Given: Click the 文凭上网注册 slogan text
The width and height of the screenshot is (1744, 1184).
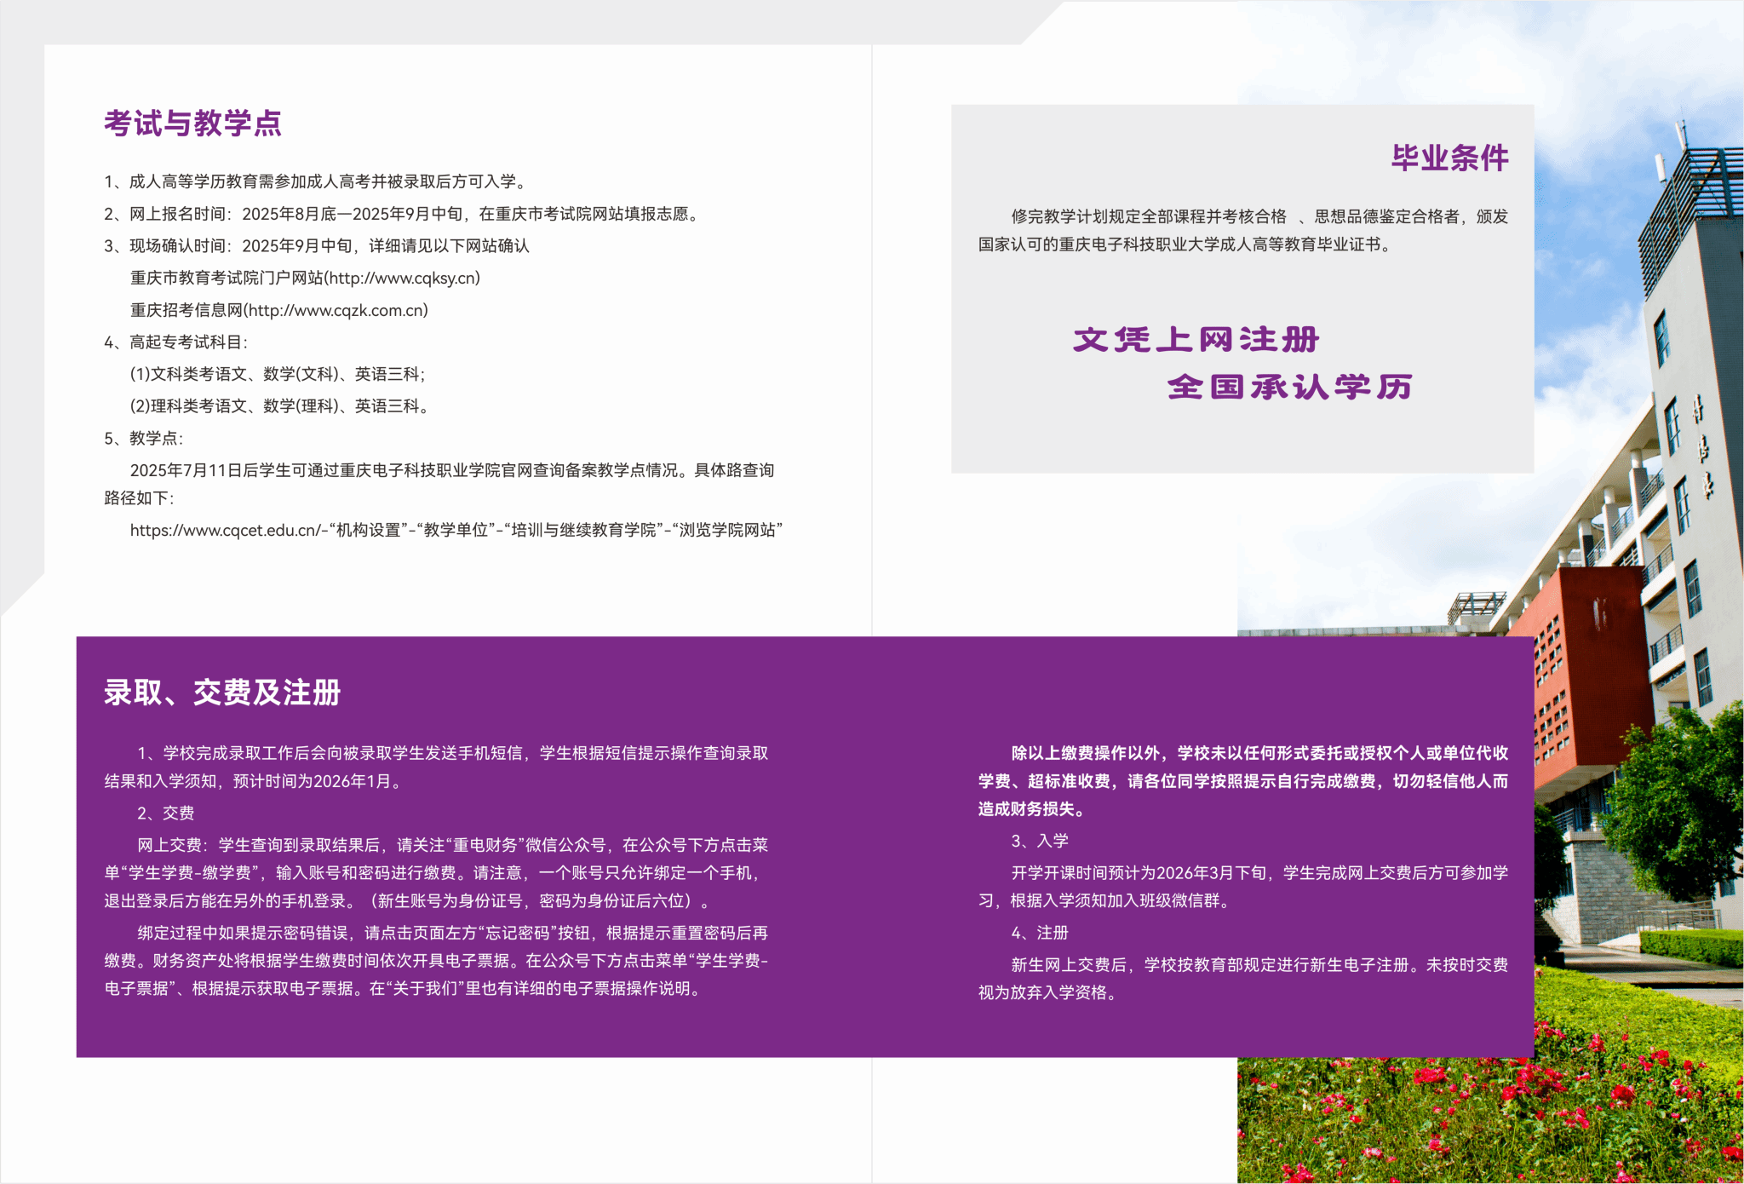Looking at the screenshot, I should coord(1196,340).
